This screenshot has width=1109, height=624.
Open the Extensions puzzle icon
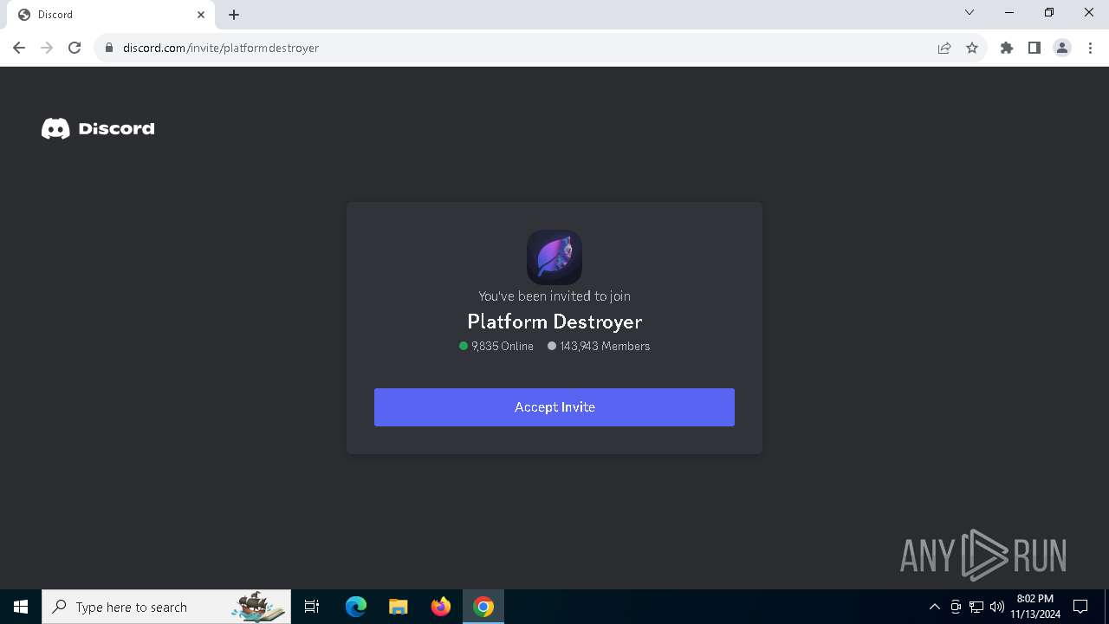[x=1007, y=48]
